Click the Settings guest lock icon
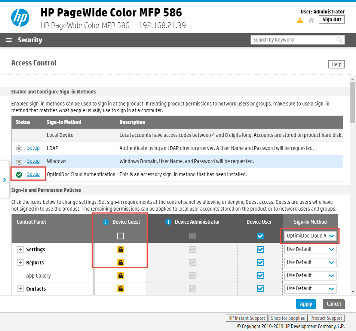 (x=120, y=249)
